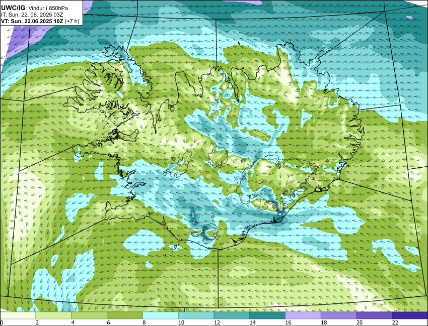The width and height of the screenshot is (428, 326).
Task: Click the 20–22 legend color swatch
Action: pyautogui.click(x=375, y=315)
